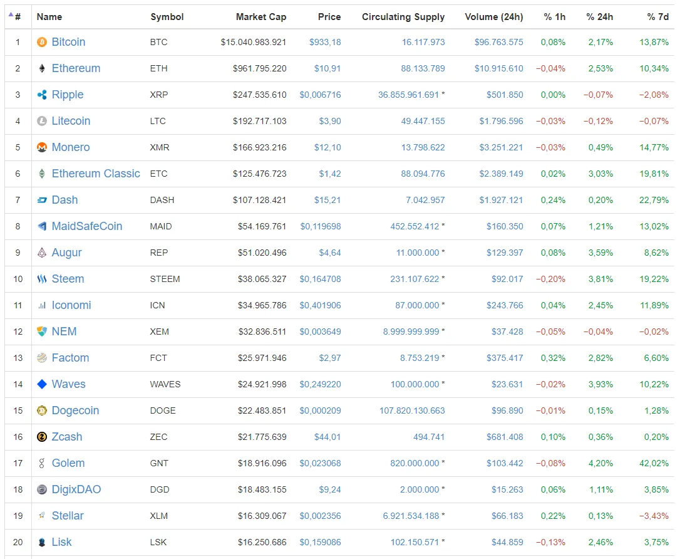The image size is (680, 559).
Task: Click the Ethereum diamond logo icon
Action: point(41,68)
